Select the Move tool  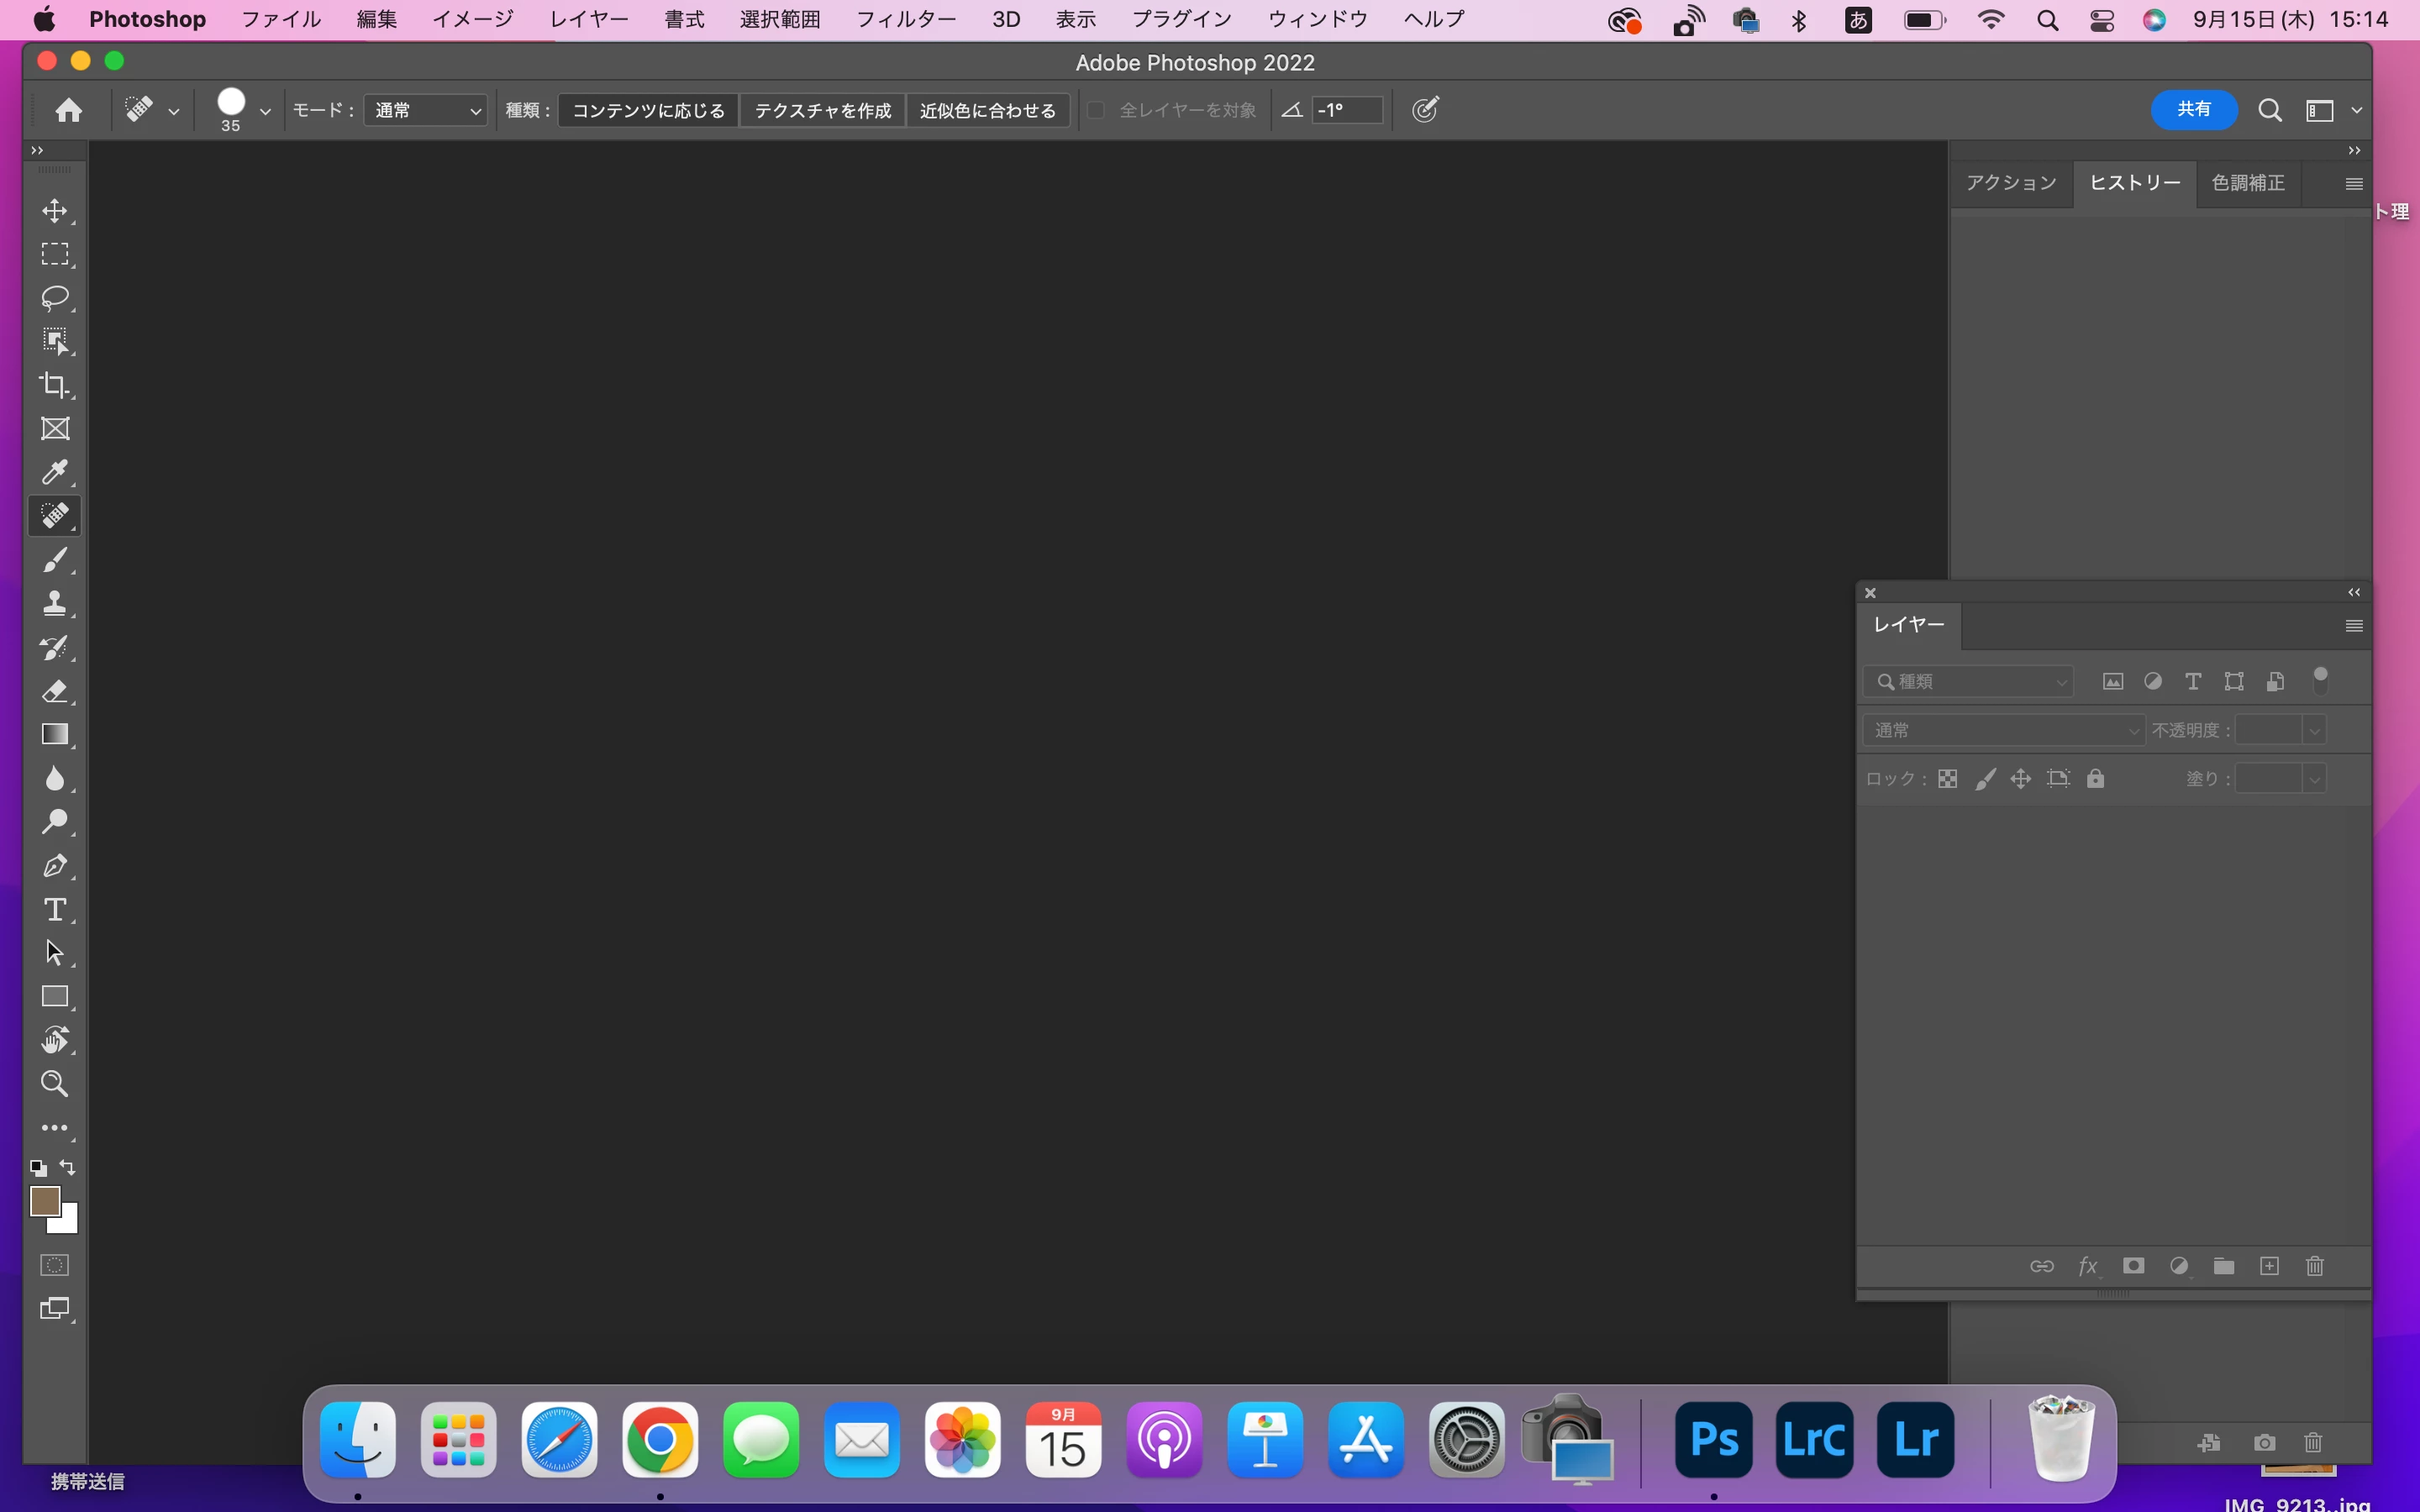55,211
